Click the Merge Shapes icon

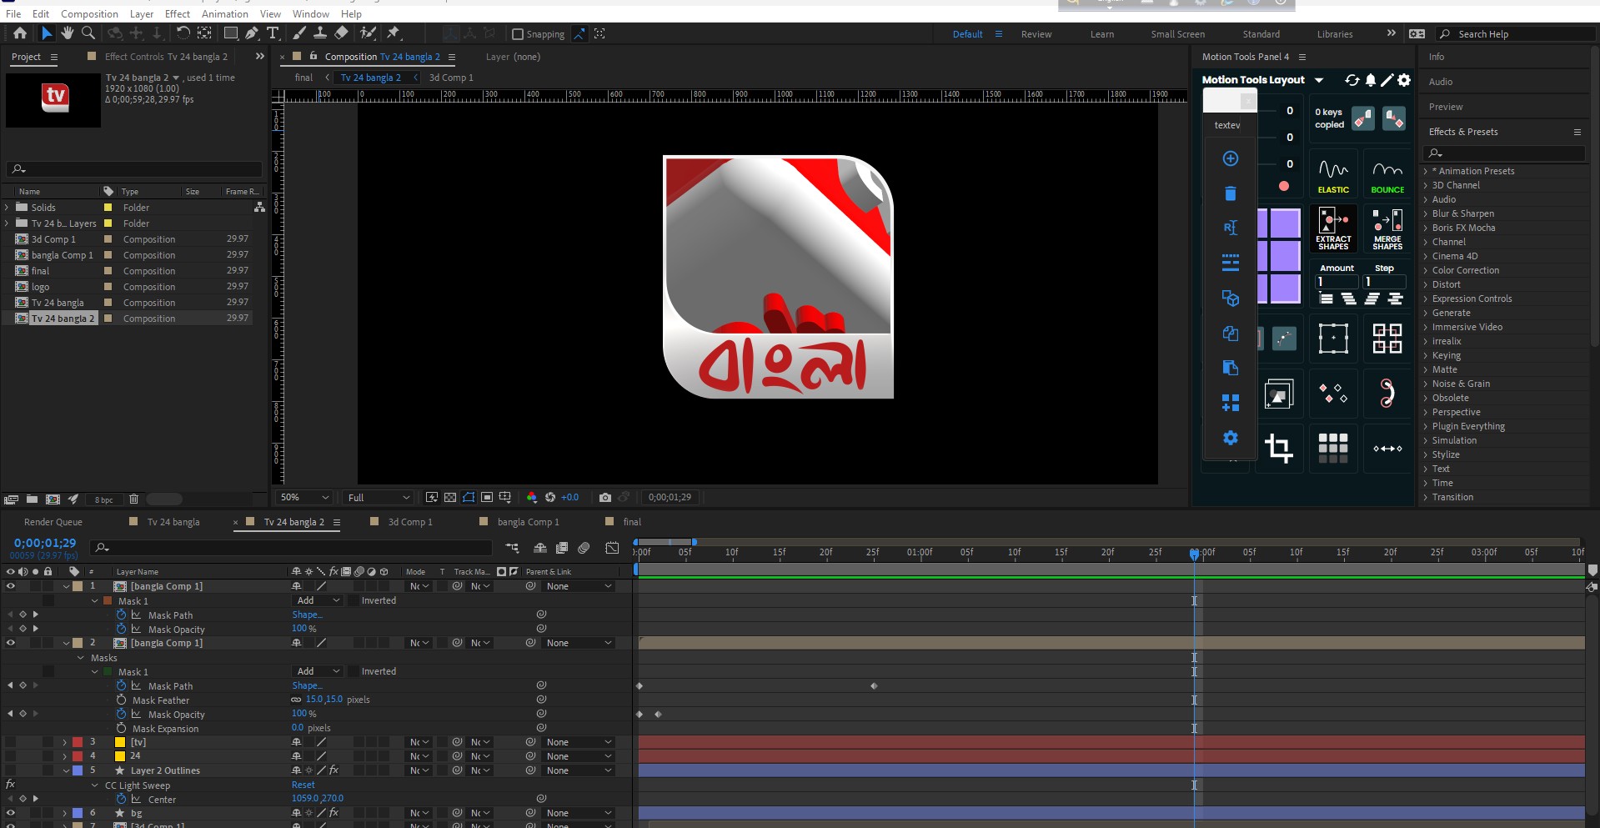[x=1387, y=228]
